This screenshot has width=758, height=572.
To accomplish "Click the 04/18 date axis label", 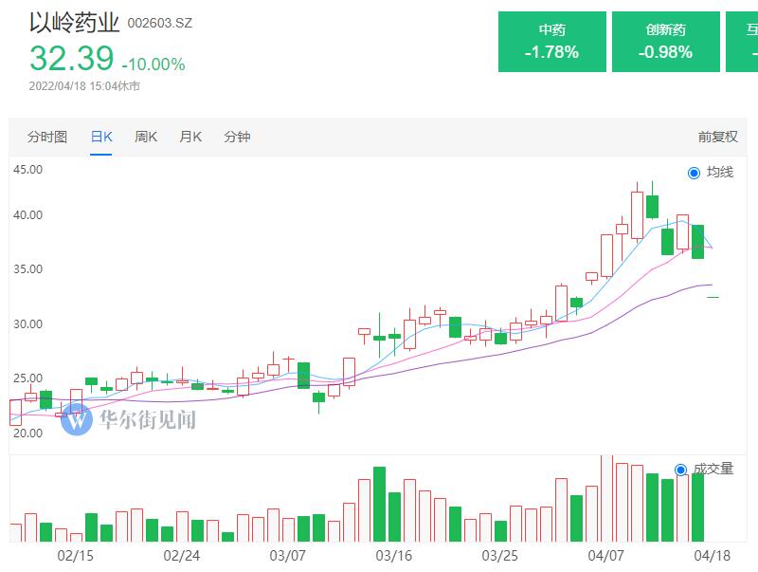I will pyautogui.click(x=712, y=556).
